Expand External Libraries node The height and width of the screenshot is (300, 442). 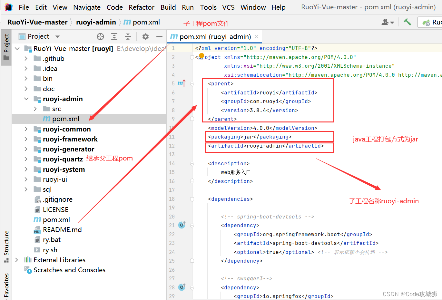point(17,260)
